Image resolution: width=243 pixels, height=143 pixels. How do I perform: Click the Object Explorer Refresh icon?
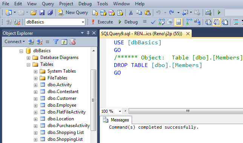pos(64,42)
